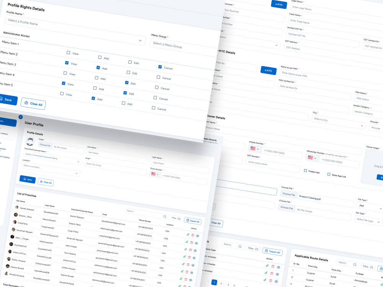Open the Select file type dropdown
The height and width of the screenshot is (287, 383).
point(368,221)
